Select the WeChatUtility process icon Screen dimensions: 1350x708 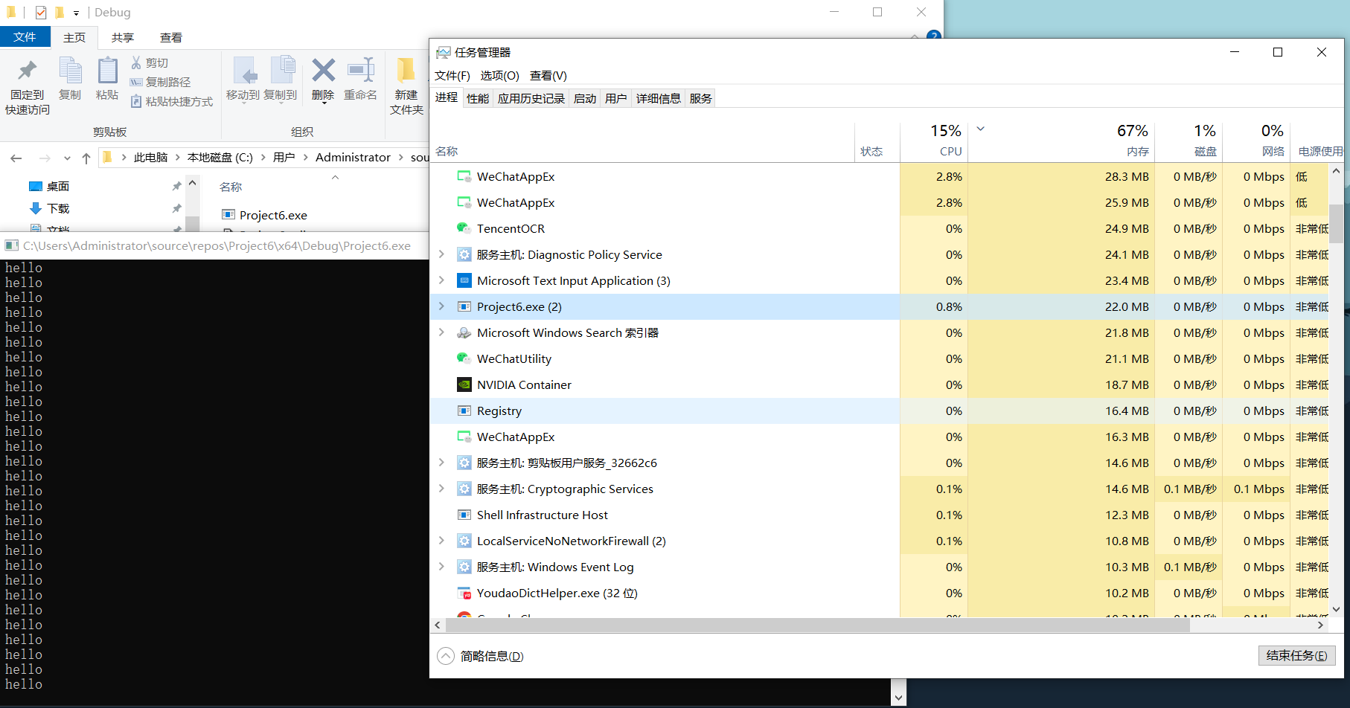coord(464,358)
